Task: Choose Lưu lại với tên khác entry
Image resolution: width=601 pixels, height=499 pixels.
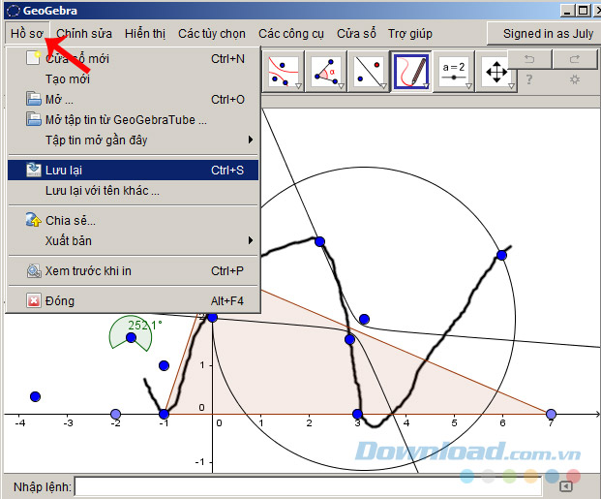Action: 133,190
